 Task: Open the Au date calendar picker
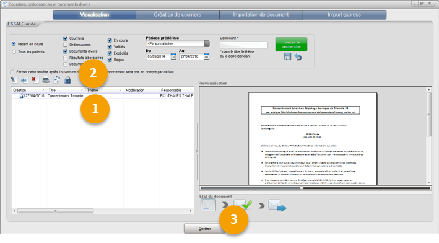click(x=206, y=56)
